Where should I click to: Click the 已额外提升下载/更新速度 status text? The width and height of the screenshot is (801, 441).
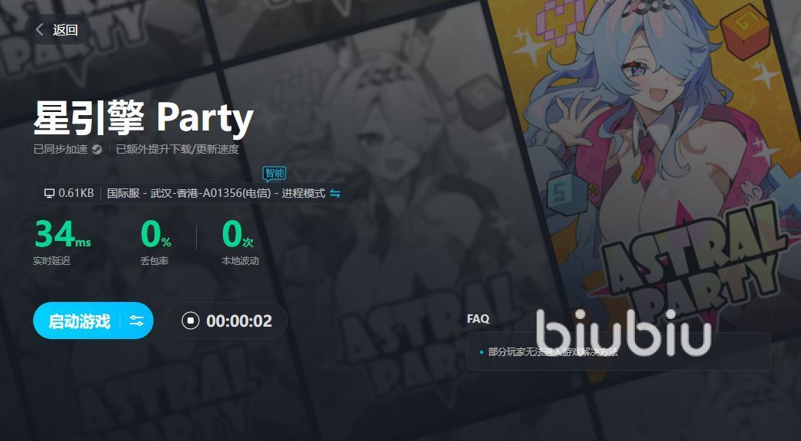177,149
